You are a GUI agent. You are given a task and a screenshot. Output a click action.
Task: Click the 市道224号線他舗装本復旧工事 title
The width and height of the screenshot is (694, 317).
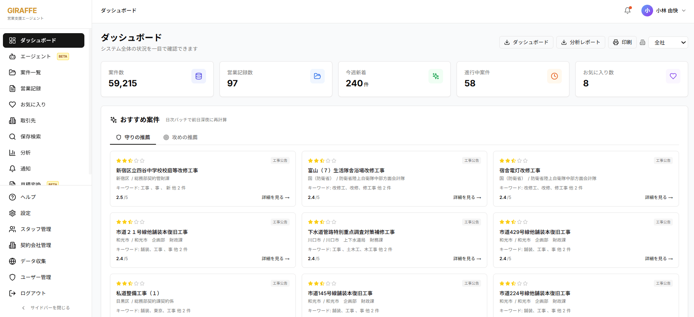click(x=535, y=293)
